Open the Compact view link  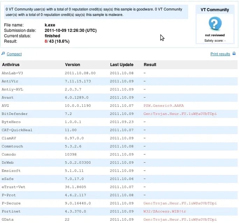point(14,54)
